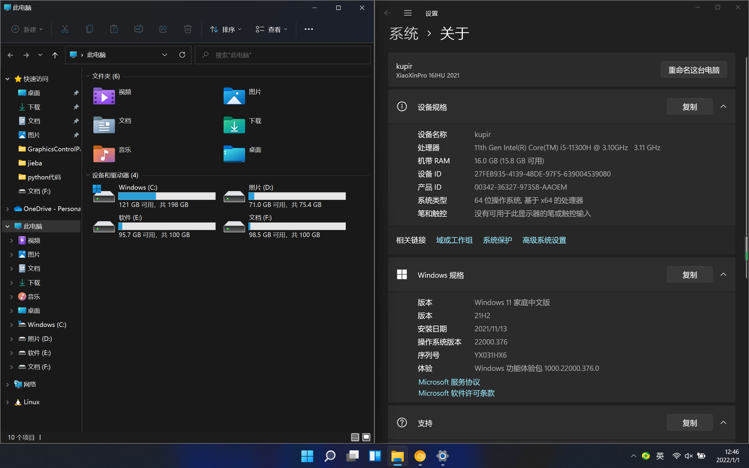Screen dimensions: 749x468
Task: Open 高级系统设置 link
Action: click(x=544, y=240)
